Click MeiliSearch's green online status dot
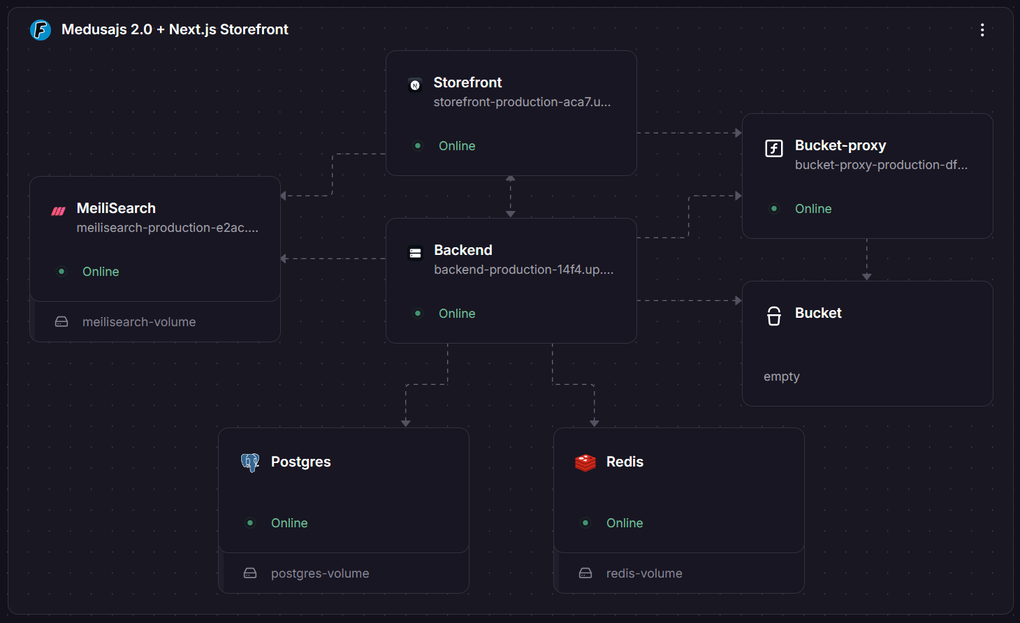The image size is (1020, 623). pos(61,272)
